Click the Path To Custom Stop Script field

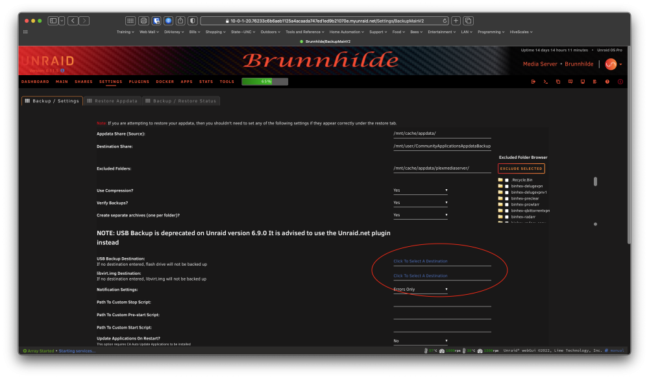(442, 302)
